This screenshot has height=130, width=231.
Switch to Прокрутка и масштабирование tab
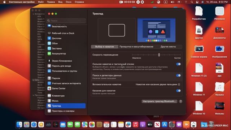click(x=136, y=47)
